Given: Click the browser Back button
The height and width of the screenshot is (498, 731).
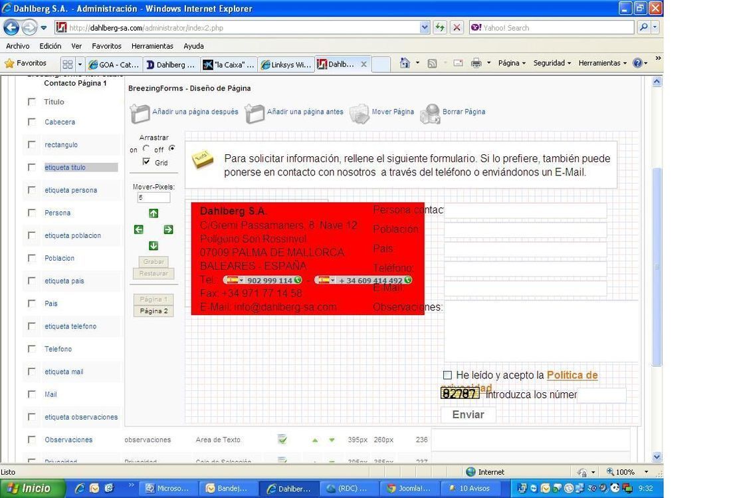Looking at the screenshot, I should pos(12,27).
